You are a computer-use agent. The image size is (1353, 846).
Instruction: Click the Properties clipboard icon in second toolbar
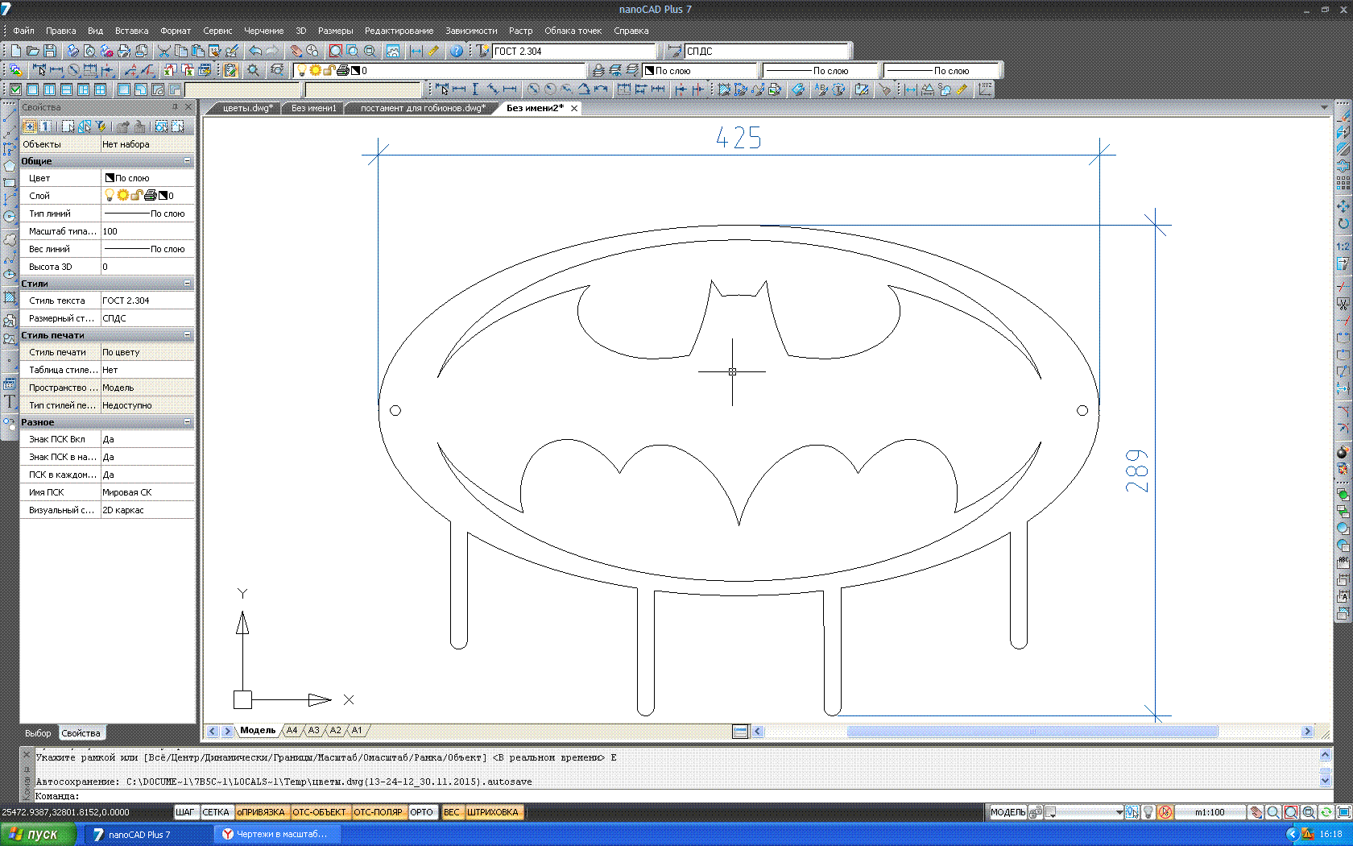pos(231,70)
